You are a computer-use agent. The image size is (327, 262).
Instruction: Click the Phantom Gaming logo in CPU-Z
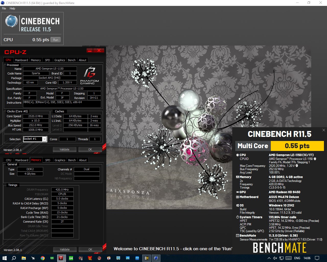(x=89, y=76)
